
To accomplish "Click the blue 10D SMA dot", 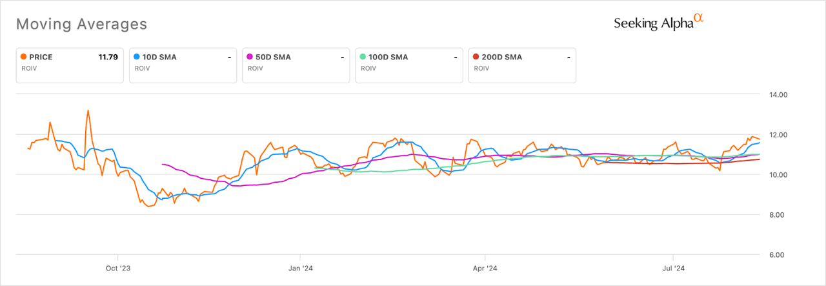I will coord(137,57).
